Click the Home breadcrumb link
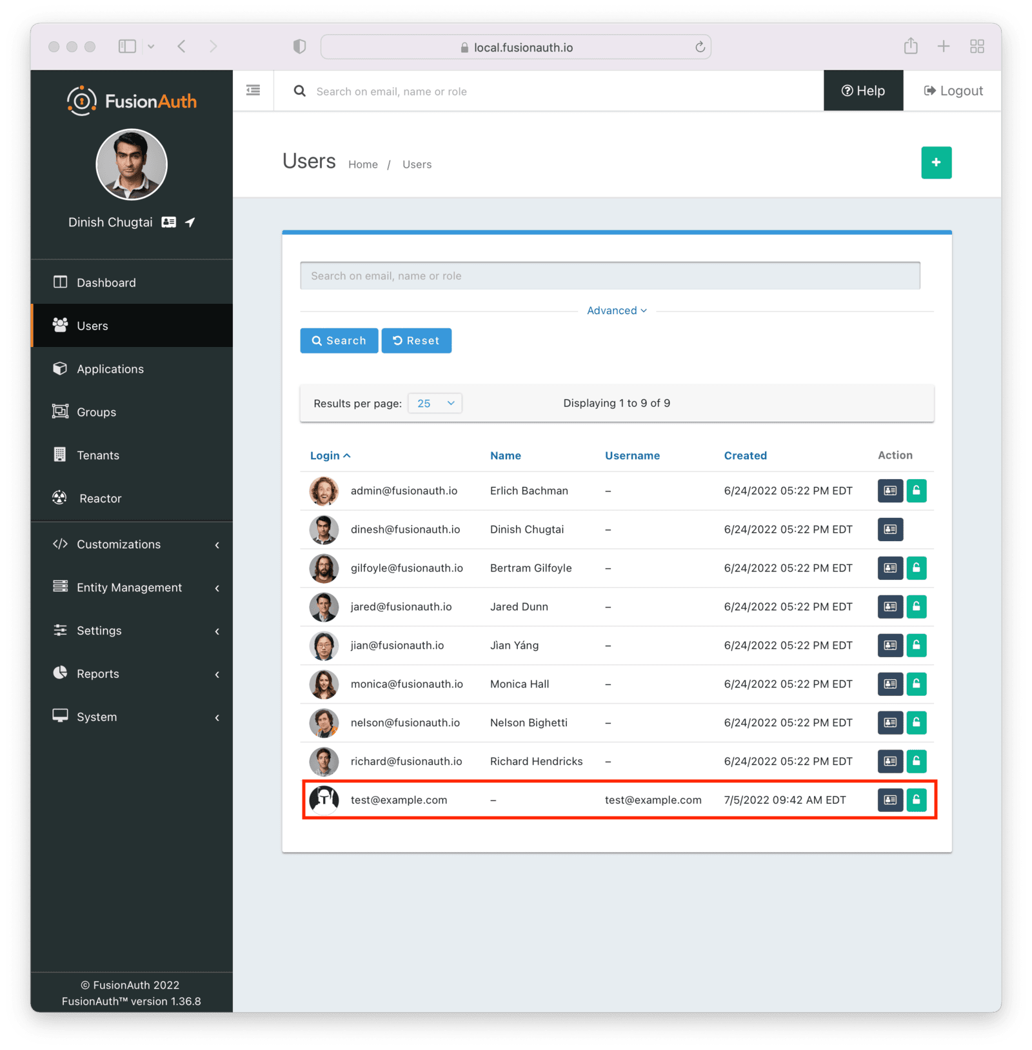 click(x=362, y=164)
